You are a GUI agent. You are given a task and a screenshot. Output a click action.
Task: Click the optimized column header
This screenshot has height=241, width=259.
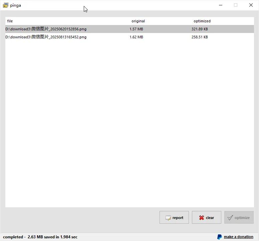(x=202, y=21)
